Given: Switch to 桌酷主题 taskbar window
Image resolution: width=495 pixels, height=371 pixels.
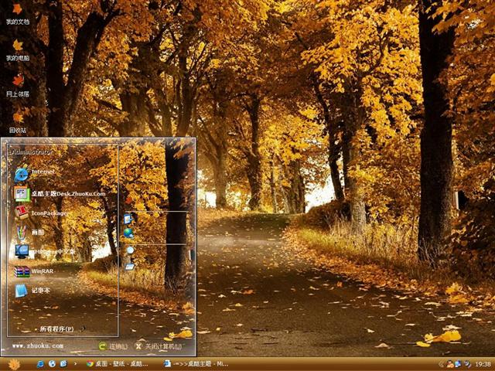Looking at the screenshot, I should [196, 363].
